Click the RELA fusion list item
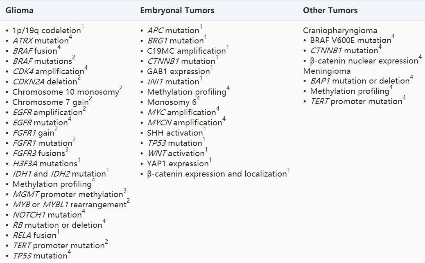The height and width of the screenshot is (263, 425). pyautogui.click(x=34, y=236)
